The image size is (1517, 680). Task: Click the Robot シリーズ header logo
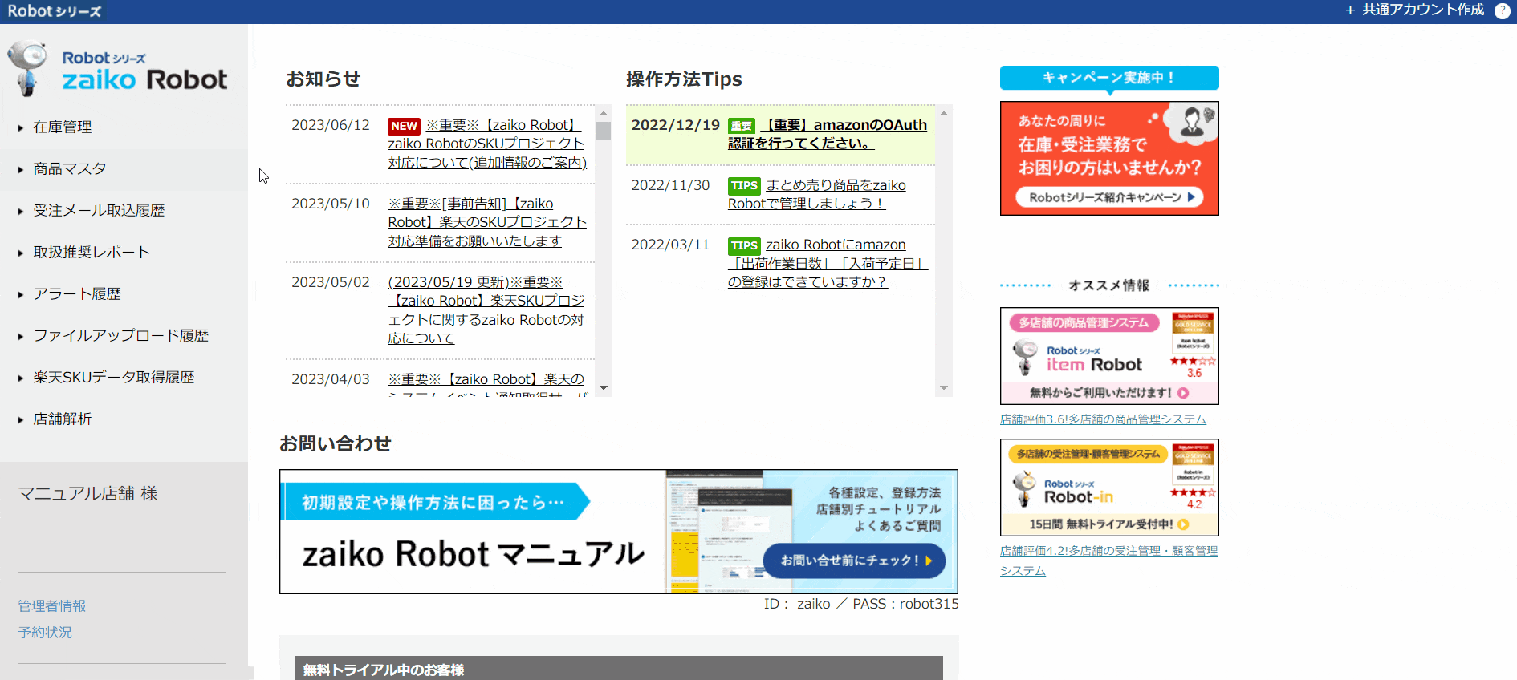coord(54,11)
